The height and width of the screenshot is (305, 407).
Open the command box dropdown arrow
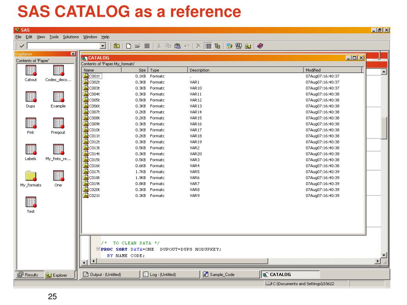pyautogui.click(x=103, y=46)
